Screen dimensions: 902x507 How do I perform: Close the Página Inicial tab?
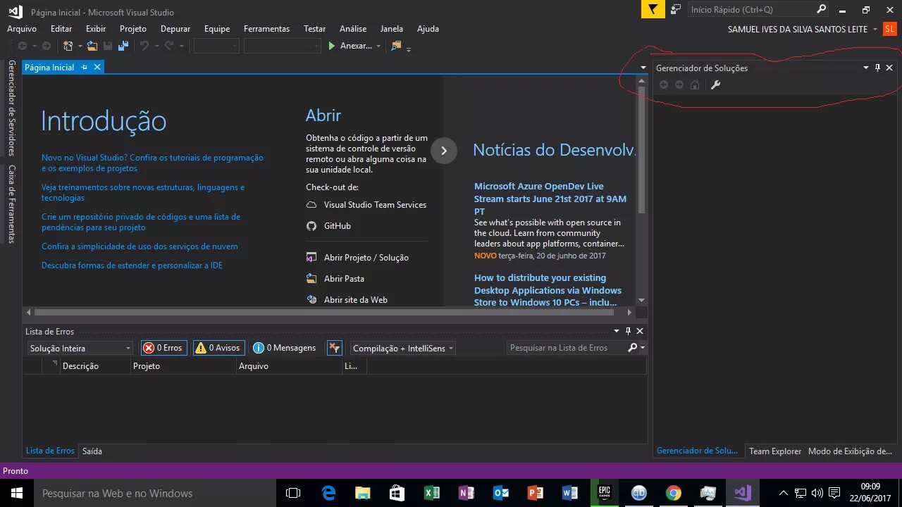(x=97, y=67)
